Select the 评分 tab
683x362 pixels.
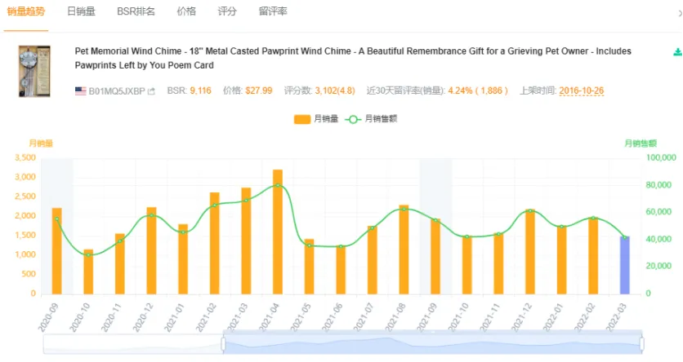227,11
